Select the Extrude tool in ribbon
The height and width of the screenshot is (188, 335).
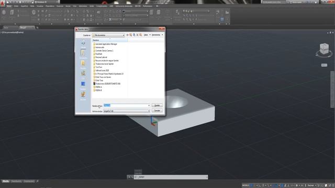tap(12, 13)
